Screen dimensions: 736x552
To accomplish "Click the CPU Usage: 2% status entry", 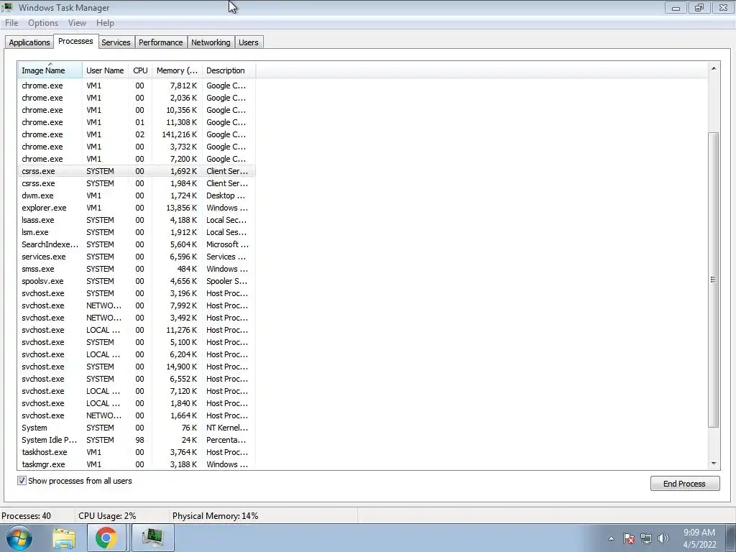I will [107, 516].
